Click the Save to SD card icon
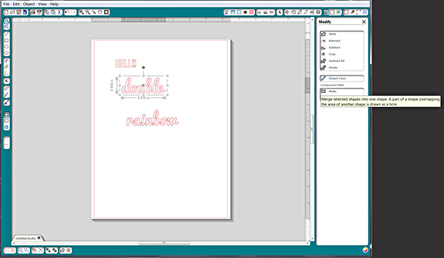Viewport: 444px width, 258px height. 25,12
